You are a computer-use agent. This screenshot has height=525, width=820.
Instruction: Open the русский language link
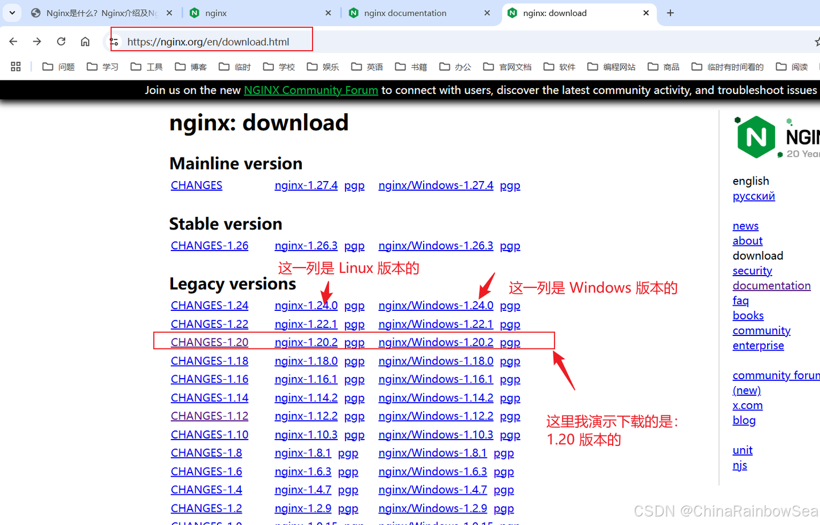[x=753, y=195]
